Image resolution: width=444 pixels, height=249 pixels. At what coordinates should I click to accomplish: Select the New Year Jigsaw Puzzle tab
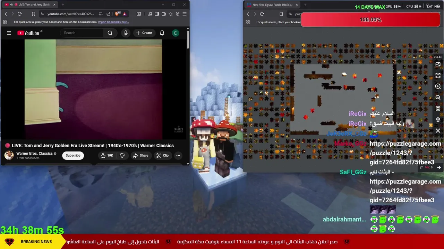point(272,5)
